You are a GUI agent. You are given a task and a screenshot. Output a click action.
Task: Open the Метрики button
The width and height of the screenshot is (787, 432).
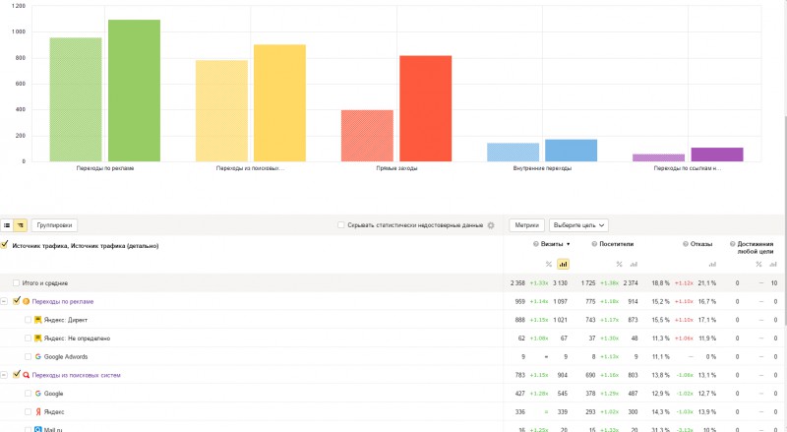tap(527, 225)
